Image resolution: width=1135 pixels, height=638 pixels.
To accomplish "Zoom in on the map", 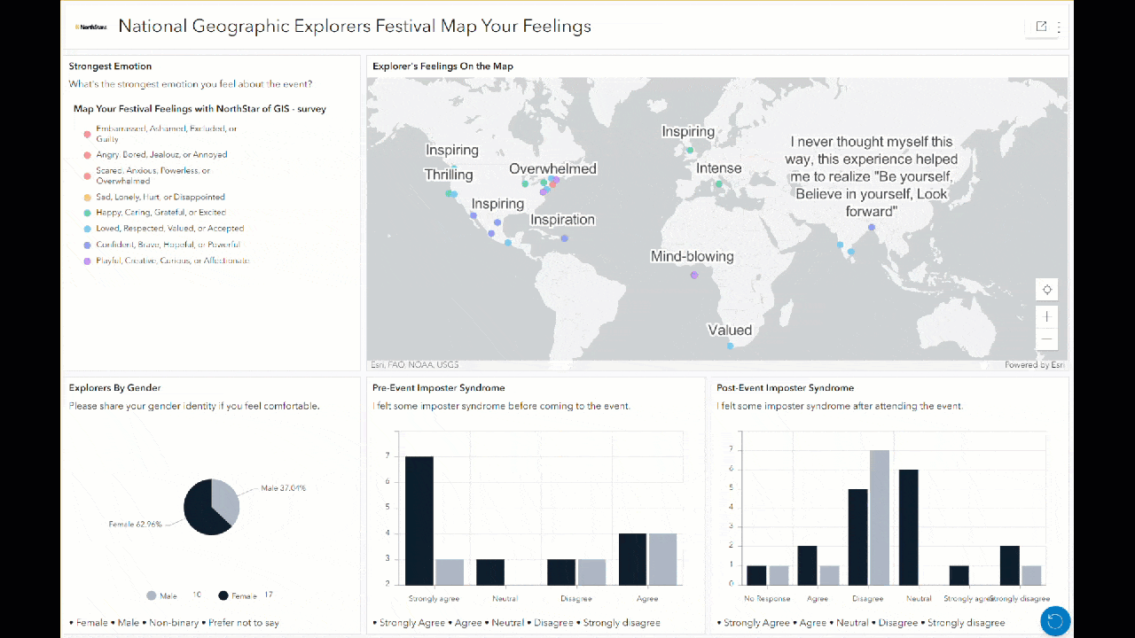I will click(1047, 315).
